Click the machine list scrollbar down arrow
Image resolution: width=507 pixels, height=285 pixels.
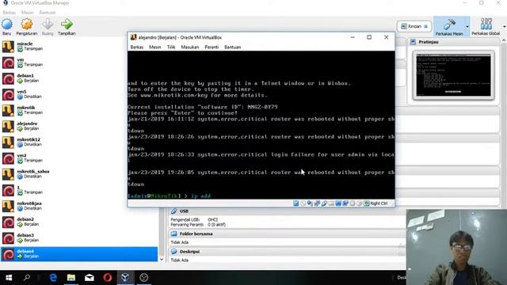coord(162,259)
